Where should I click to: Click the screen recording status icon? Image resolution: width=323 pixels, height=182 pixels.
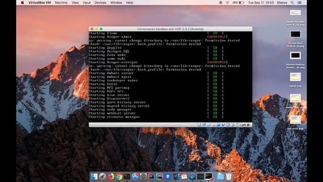pyautogui.click(x=221, y=3)
